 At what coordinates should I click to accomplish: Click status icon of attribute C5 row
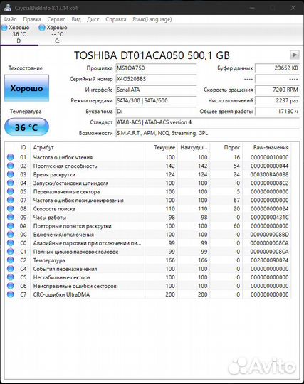(10, 277)
